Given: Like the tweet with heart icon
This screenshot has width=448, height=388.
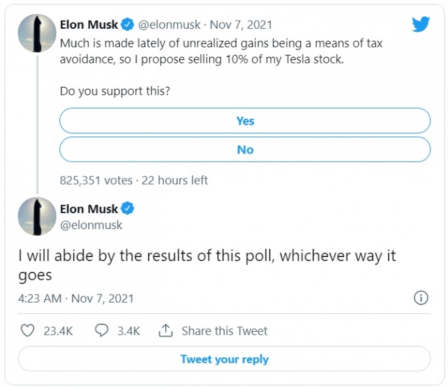Looking at the screenshot, I should coord(27,331).
